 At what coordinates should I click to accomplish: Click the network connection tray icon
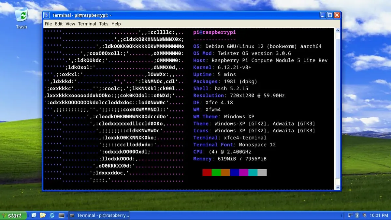pos(351,215)
